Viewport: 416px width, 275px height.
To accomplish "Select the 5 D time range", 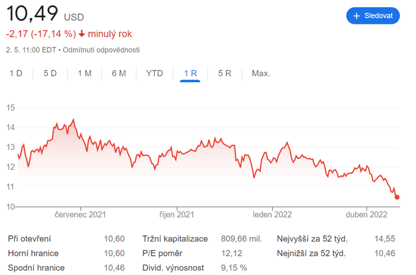I will (50, 73).
